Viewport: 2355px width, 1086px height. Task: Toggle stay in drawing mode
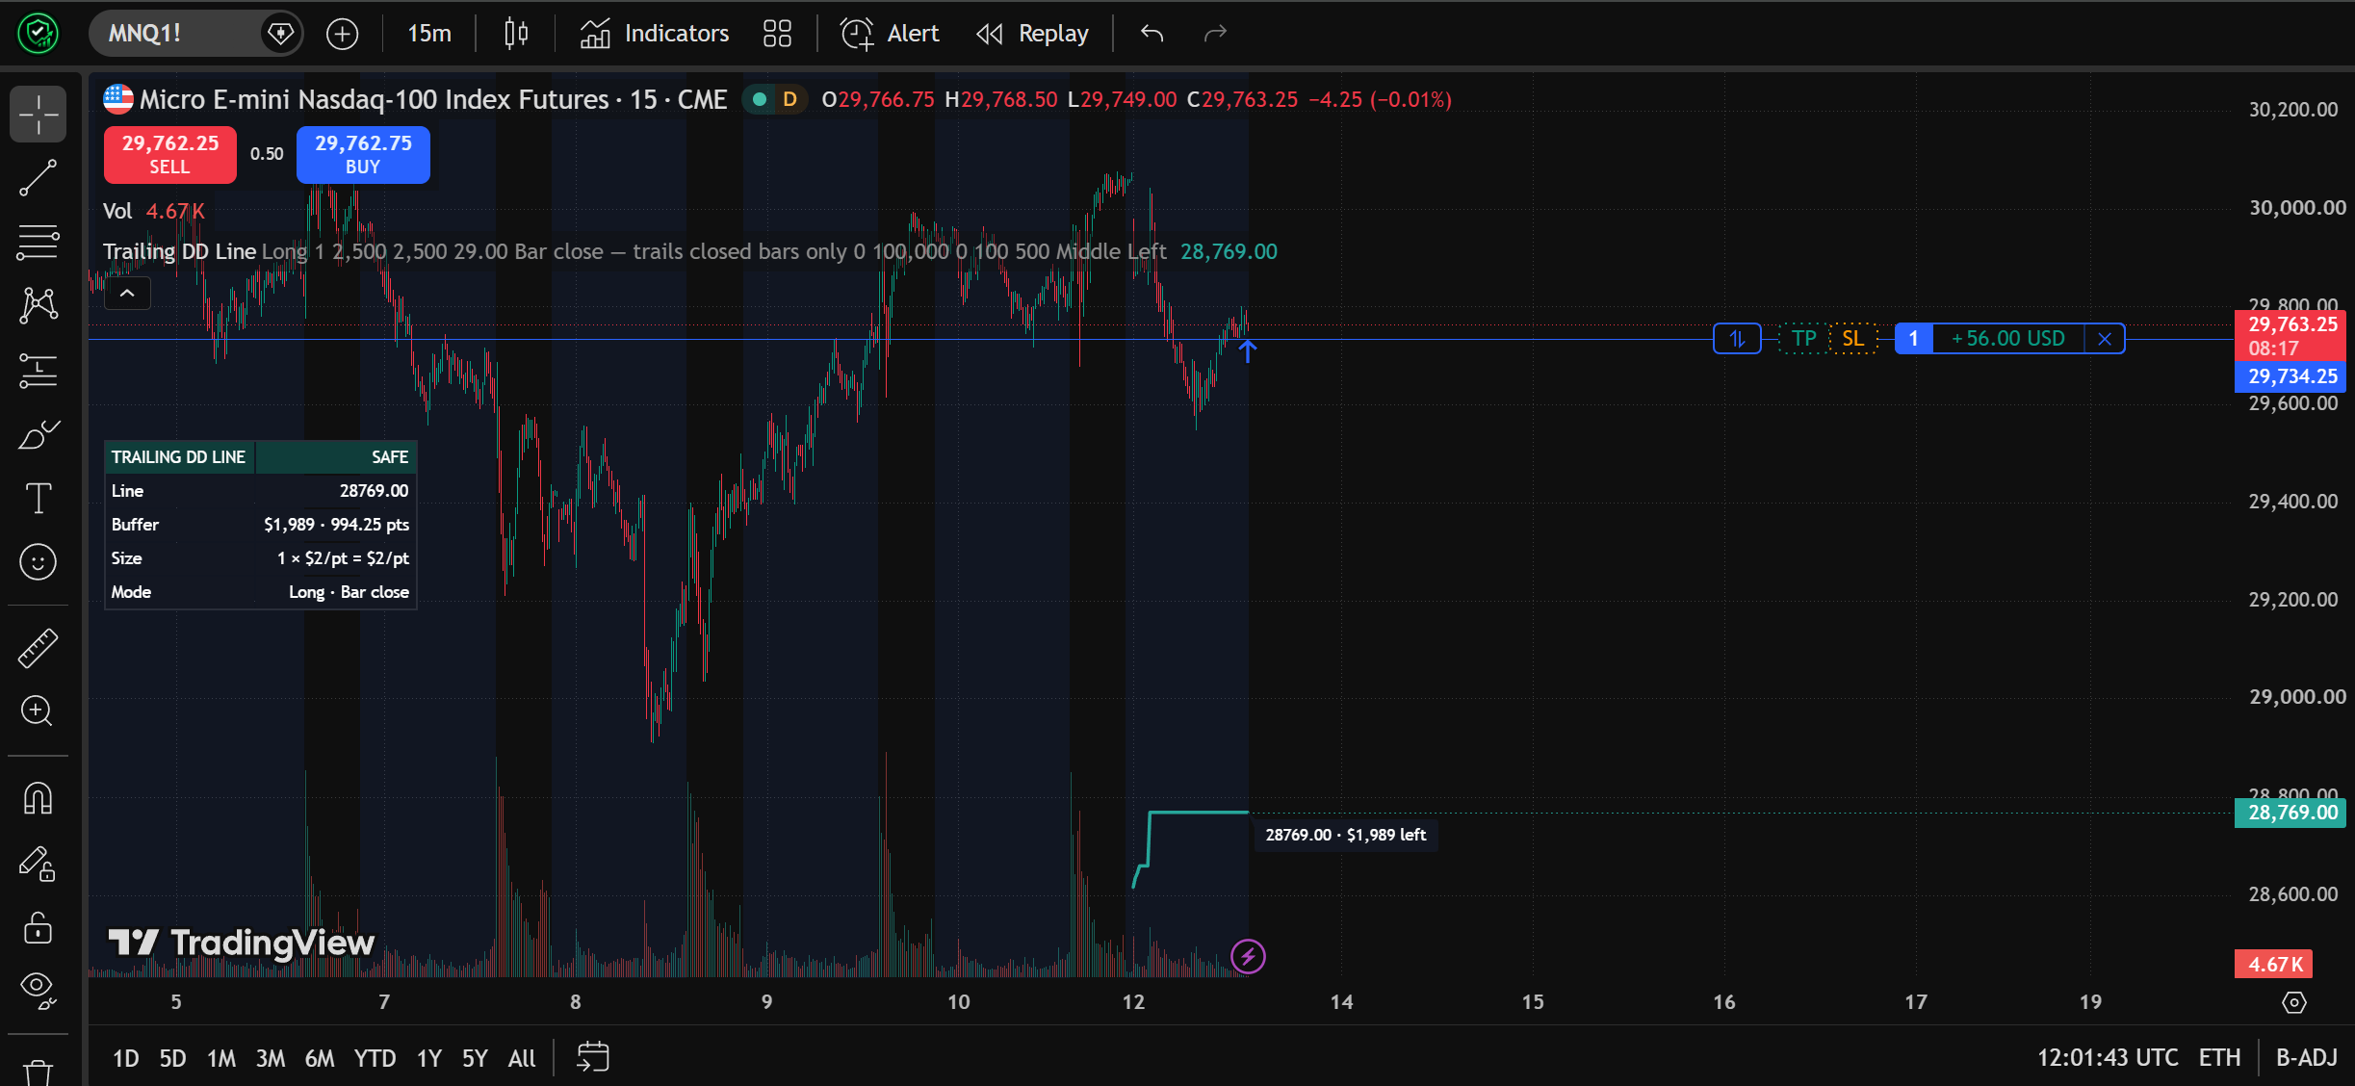(x=39, y=864)
